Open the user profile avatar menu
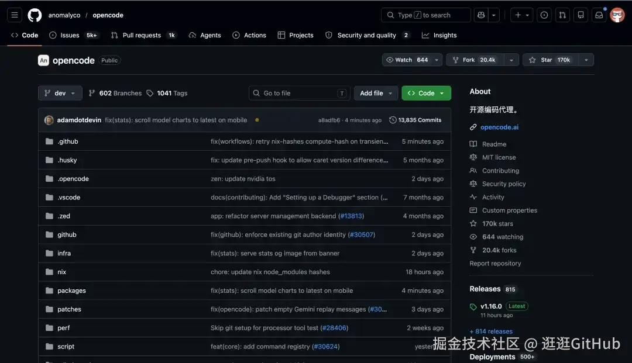Screen dimensions: 632x363 (x=617, y=15)
